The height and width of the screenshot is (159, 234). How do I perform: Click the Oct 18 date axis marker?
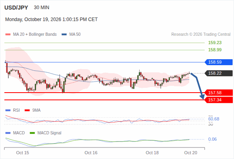(152, 153)
